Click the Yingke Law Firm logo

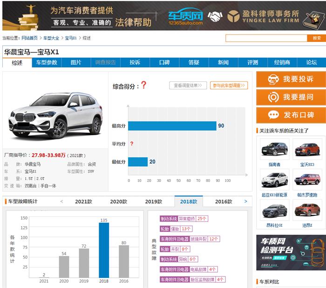(263, 16)
